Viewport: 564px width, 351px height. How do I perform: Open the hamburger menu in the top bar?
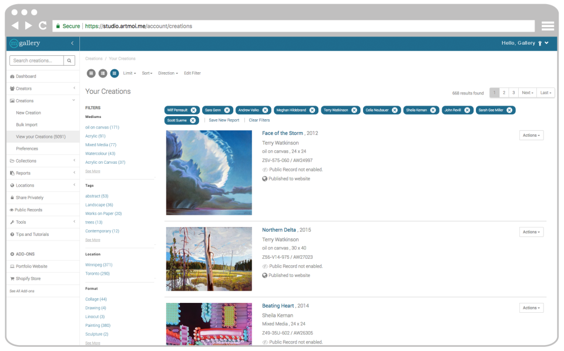pos(547,26)
